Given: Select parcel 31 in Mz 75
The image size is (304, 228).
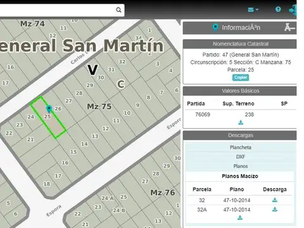Looking at the screenshot, I should point(111,70).
